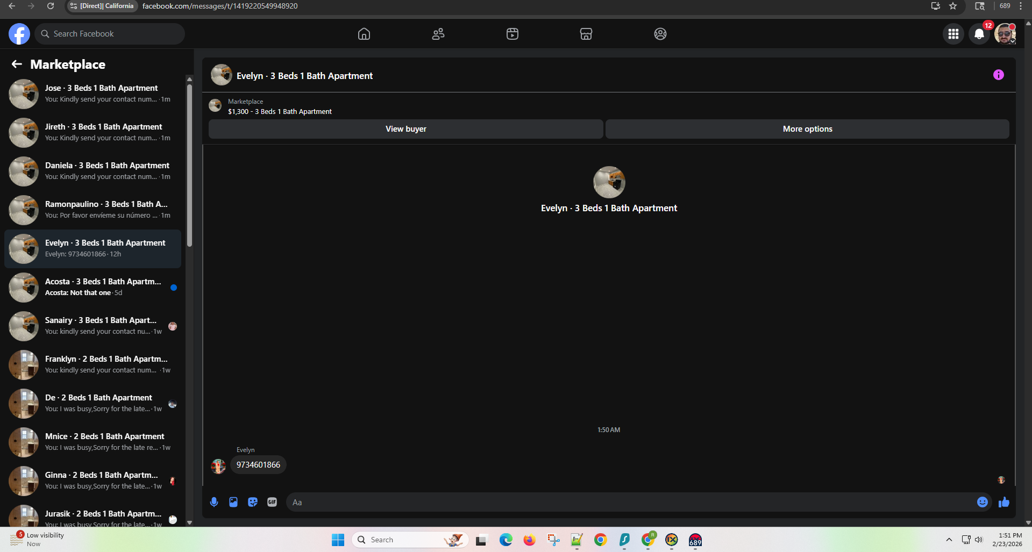The width and height of the screenshot is (1032, 552).
Task: Open the conversation information icon
Action: [x=999, y=75]
